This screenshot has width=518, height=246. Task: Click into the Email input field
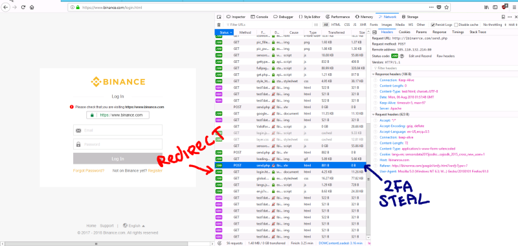(x=118, y=130)
